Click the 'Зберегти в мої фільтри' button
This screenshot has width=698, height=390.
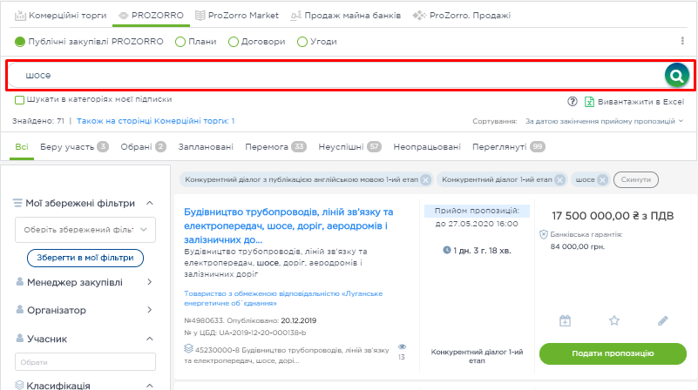(85, 258)
